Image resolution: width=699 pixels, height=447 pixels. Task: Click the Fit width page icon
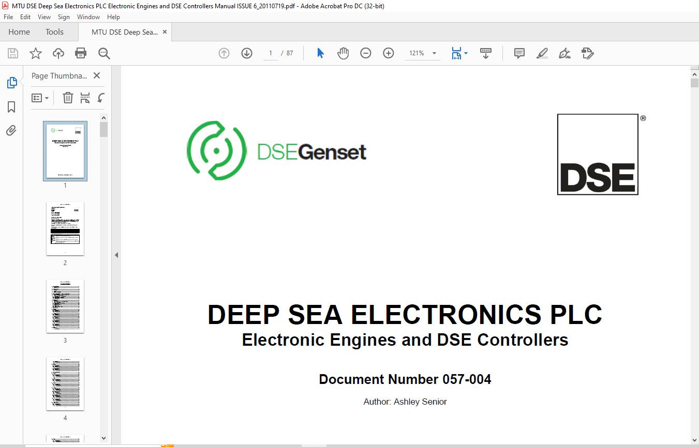pos(456,53)
